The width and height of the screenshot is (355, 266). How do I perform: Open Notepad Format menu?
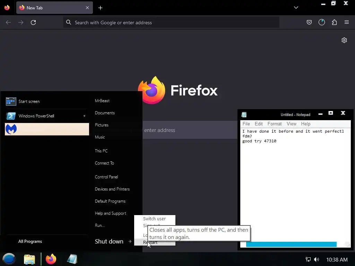275,124
